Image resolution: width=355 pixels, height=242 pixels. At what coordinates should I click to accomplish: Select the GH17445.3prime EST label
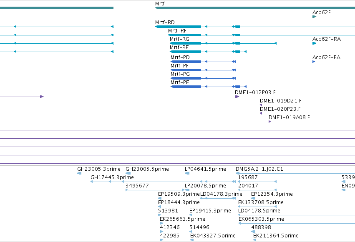click(x=112, y=177)
